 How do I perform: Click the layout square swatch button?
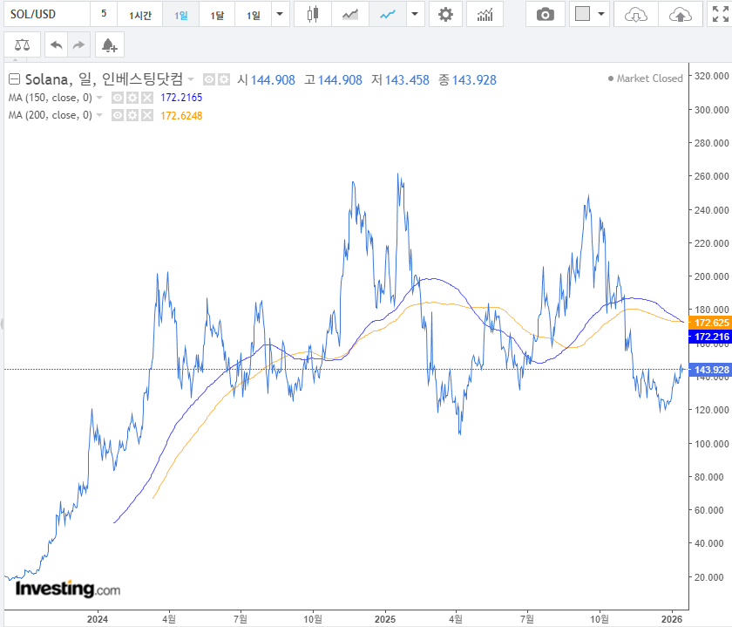point(582,14)
